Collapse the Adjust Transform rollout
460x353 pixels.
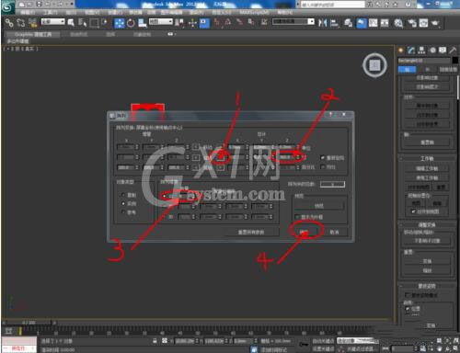coord(427,225)
